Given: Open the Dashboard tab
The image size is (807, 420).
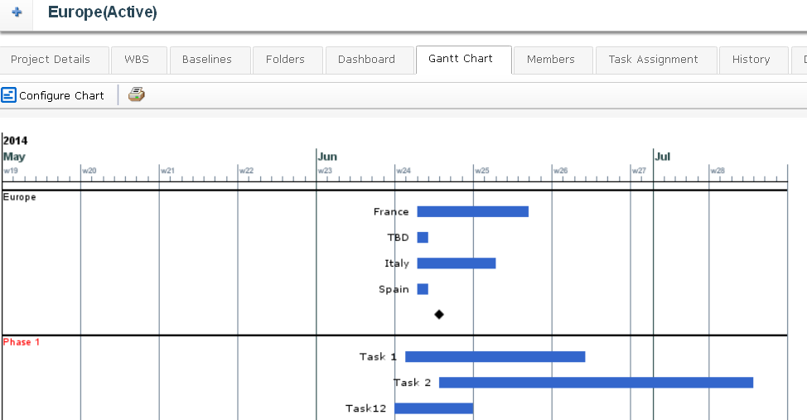Looking at the screenshot, I should coord(366,60).
